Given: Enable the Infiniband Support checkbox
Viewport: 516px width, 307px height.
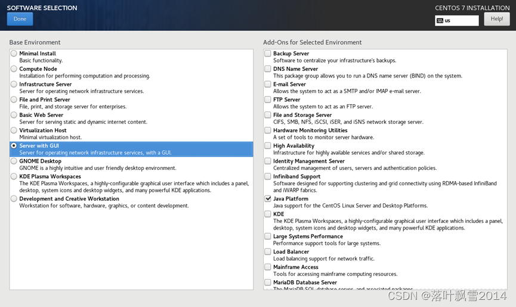Looking at the screenshot, I should [268, 176].
